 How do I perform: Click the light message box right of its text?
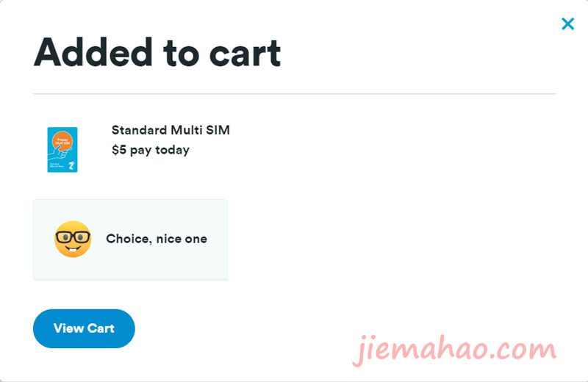point(218,239)
